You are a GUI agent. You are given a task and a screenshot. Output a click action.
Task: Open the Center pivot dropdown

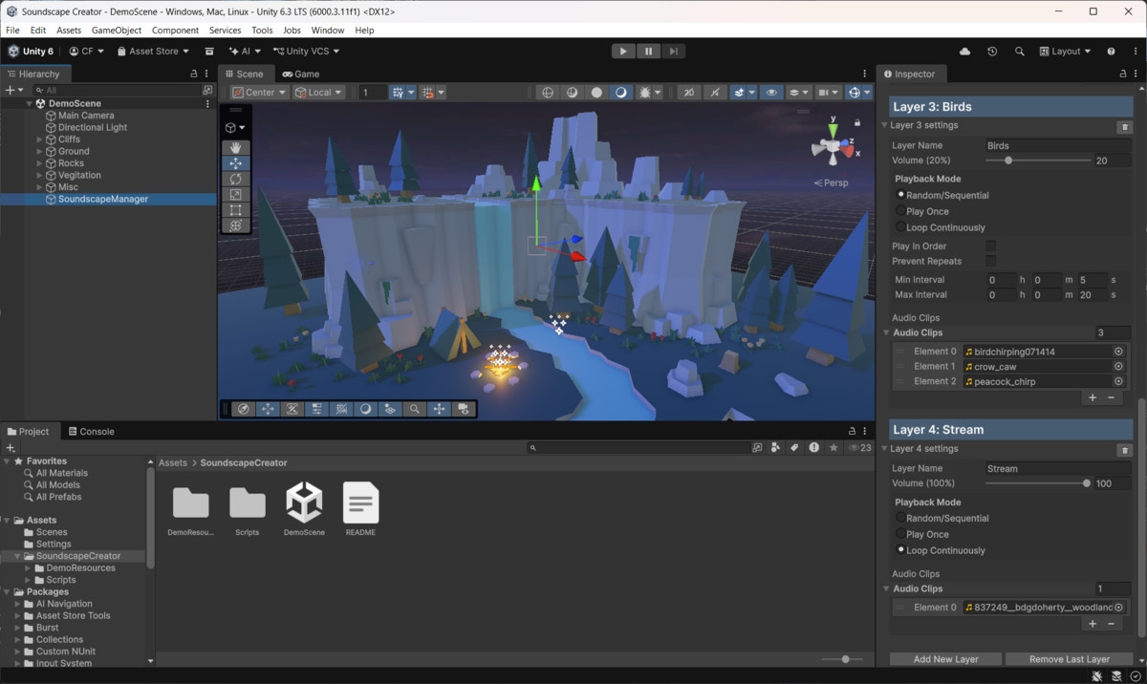(259, 93)
